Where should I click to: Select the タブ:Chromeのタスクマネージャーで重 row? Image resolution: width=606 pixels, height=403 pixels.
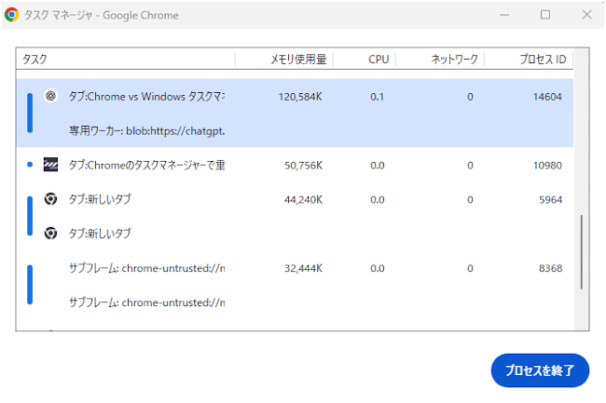pos(295,165)
